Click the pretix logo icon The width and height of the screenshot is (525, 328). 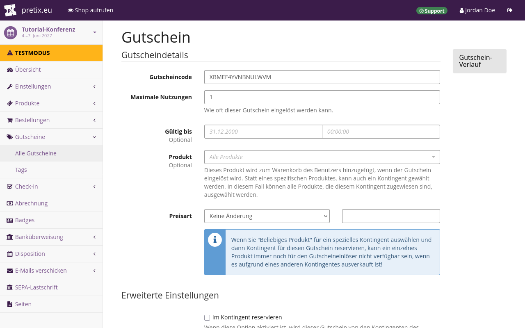[x=10, y=10]
